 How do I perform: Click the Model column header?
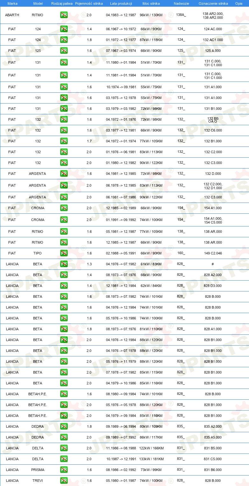click(38, 3)
